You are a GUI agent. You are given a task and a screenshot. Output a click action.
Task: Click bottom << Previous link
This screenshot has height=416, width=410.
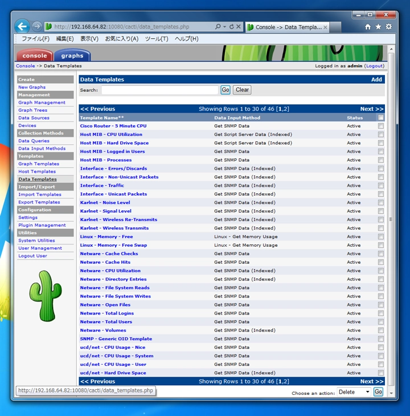(x=98, y=381)
